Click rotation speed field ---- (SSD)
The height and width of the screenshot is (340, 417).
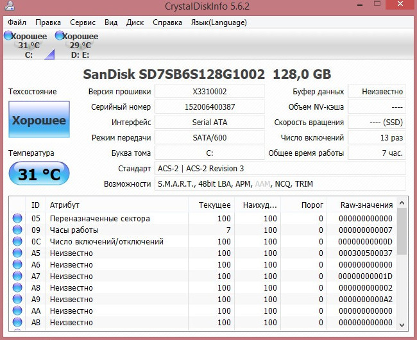pos(377,123)
